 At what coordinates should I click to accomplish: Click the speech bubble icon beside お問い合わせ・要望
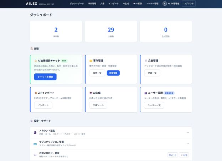35,155
